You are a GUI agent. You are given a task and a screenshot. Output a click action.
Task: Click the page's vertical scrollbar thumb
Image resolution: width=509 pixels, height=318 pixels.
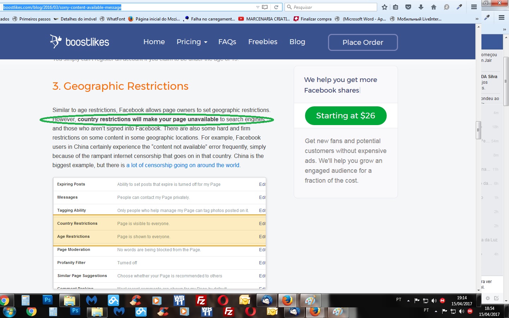pyautogui.click(x=479, y=130)
